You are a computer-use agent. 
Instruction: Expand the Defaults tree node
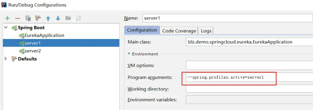[6, 59]
